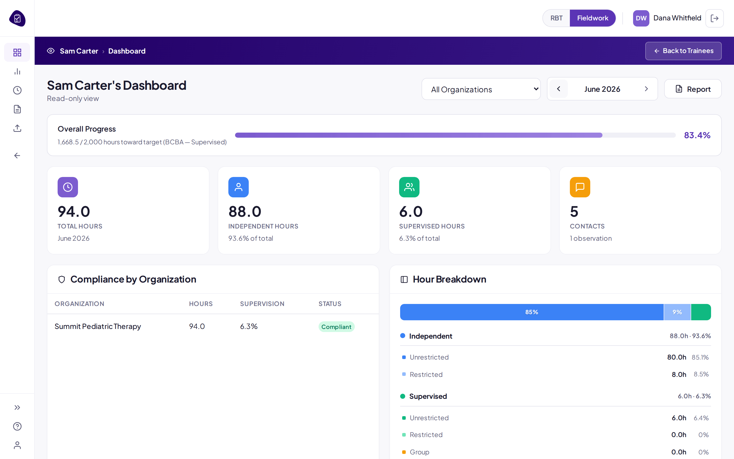Screen dimensions: 734x459
Task: Click Back to Trainees button
Action: 683,51
